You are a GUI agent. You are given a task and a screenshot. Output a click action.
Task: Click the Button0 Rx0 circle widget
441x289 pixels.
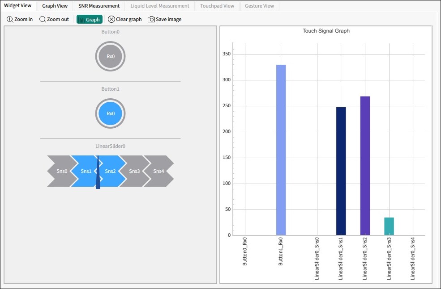point(110,57)
